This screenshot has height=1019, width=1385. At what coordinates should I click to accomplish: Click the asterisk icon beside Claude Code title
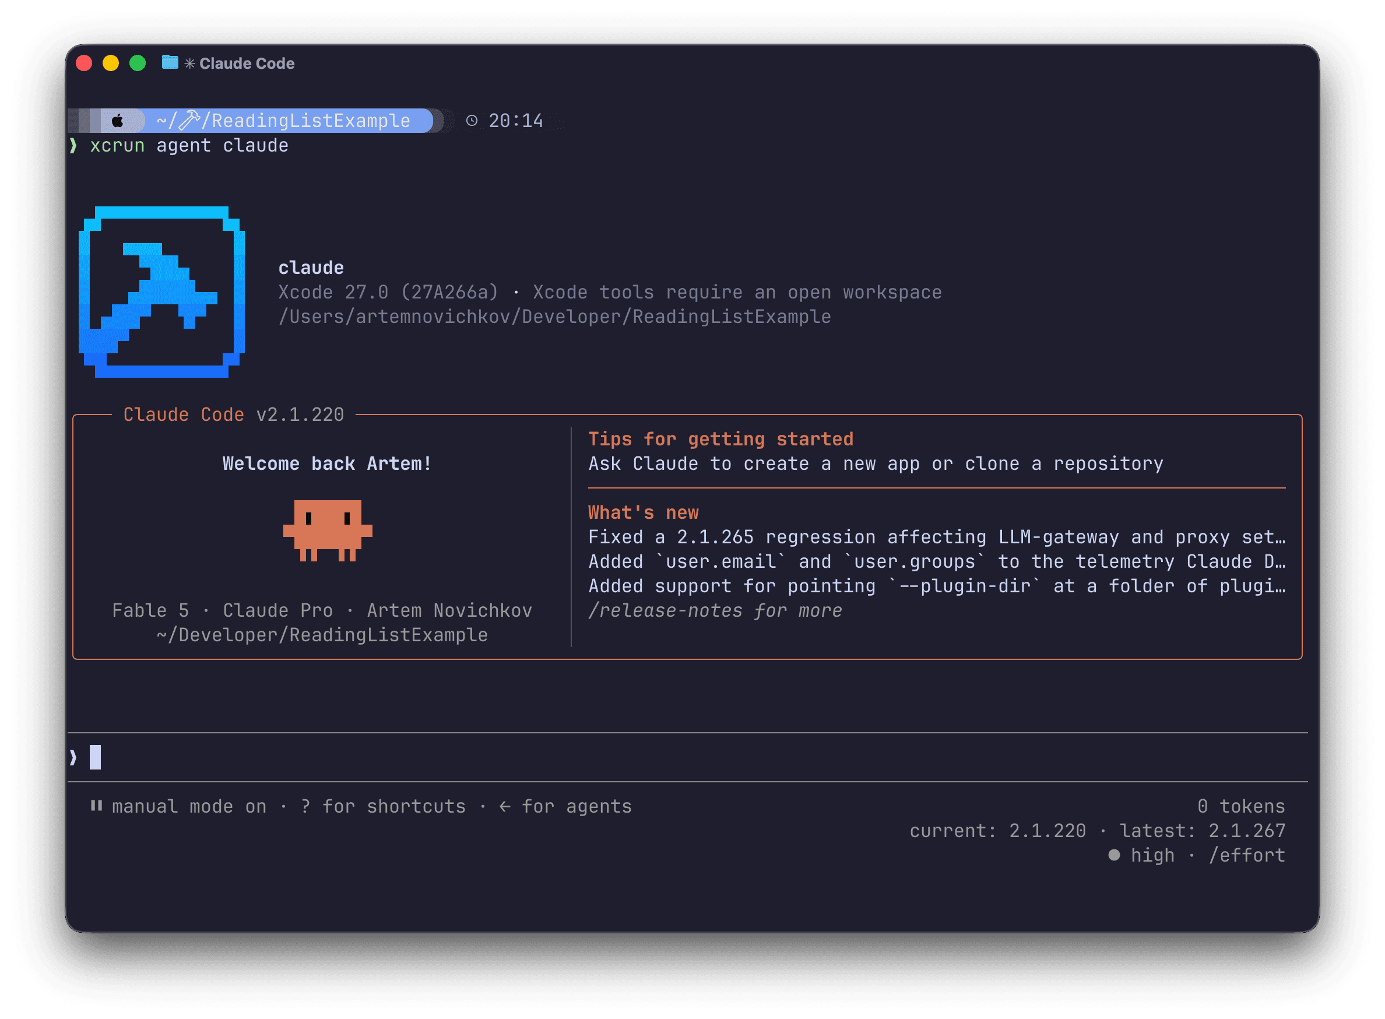pos(190,64)
